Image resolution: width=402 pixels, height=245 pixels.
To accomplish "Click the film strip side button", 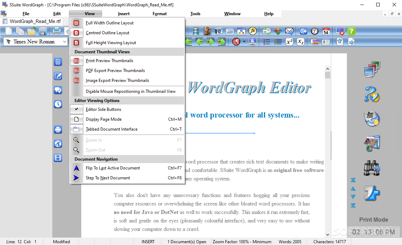I will pyautogui.click(x=58, y=157).
